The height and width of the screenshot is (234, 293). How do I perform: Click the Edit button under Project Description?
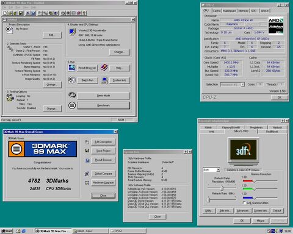pos(52,35)
